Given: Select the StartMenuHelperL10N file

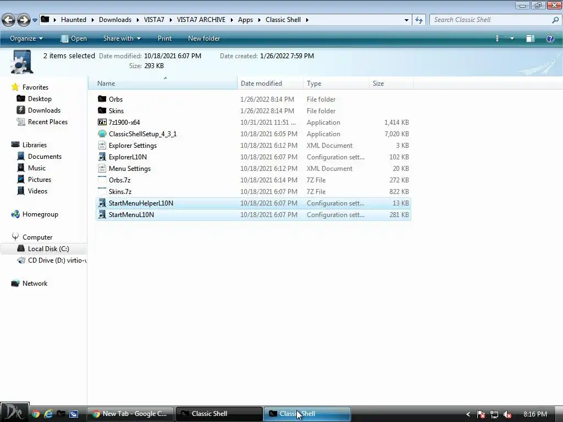Looking at the screenshot, I should pyautogui.click(x=253, y=203).
